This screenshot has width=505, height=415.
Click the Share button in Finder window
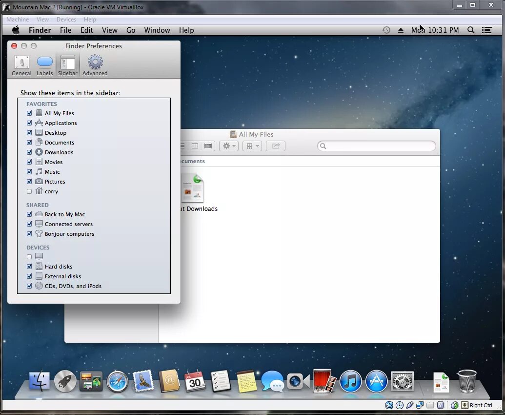point(276,146)
